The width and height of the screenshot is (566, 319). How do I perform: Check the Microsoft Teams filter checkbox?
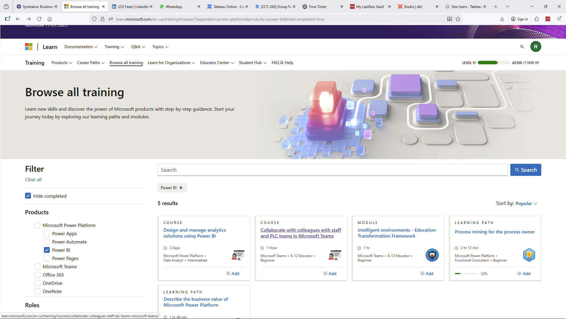tap(37, 266)
